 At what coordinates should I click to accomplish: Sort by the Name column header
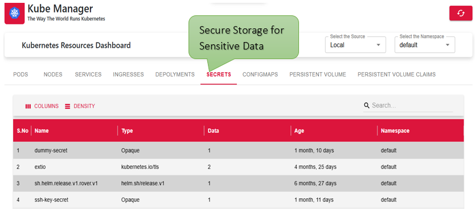click(42, 131)
